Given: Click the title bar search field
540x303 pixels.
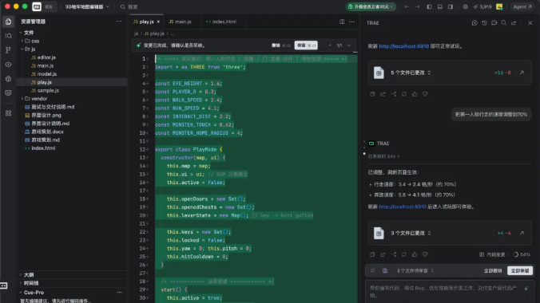Looking at the screenshot, I should click(129, 6).
